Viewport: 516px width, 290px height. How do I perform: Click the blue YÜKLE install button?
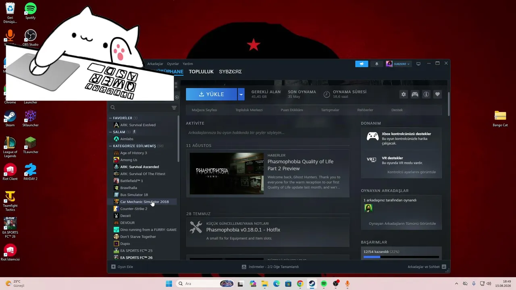[211, 94]
